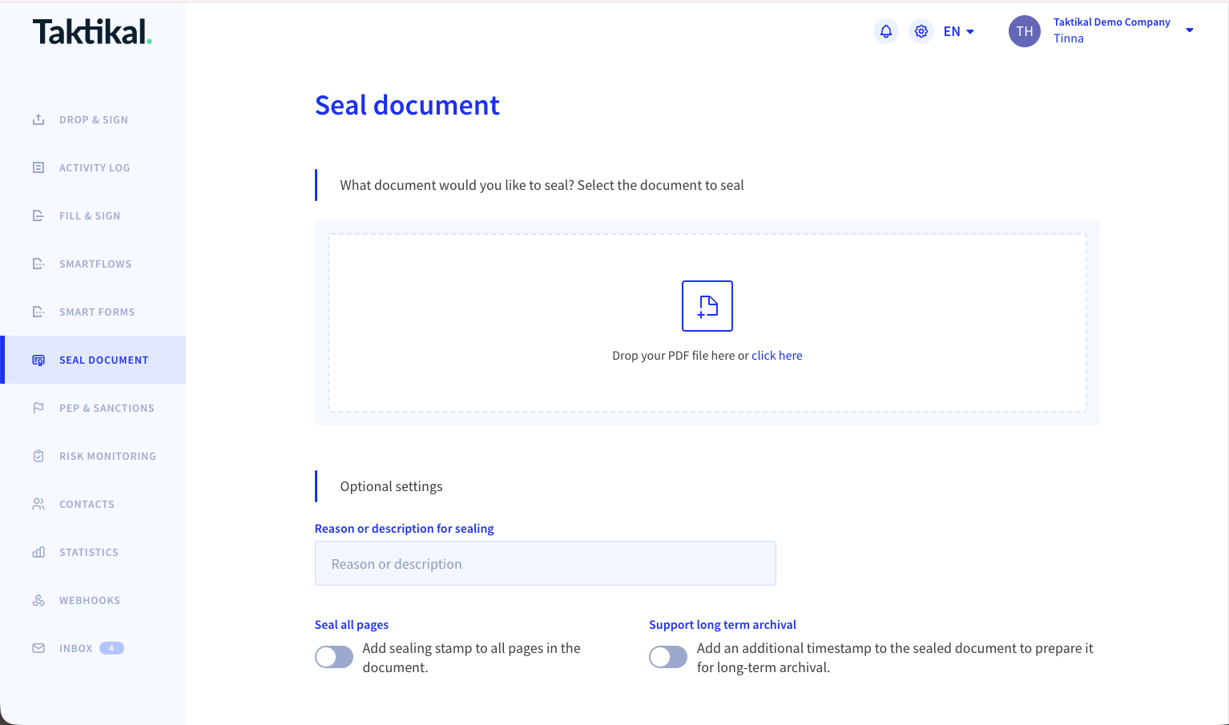1229x725 pixels.
Task: Click 'What document would you like to seal?' text
Action: tap(457, 185)
